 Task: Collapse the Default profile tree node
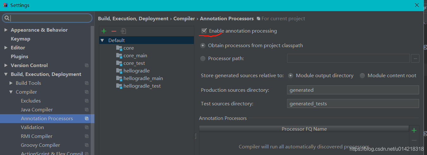click(x=102, y=40)
